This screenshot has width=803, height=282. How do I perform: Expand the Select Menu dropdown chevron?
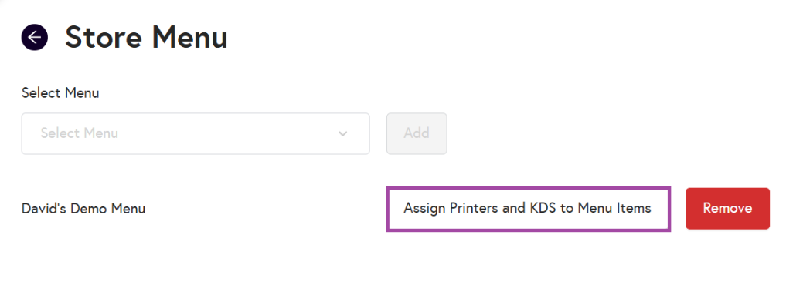343,133
